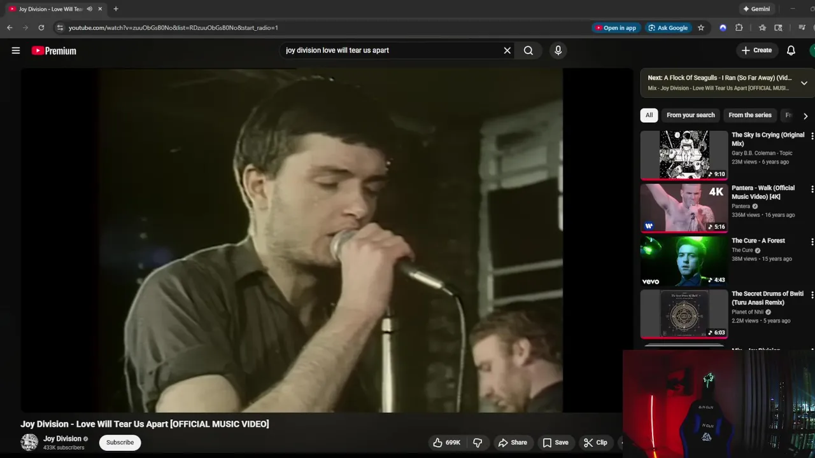The height and width of the screenshot is (458, 815).
Task: Click The Secret Drums of Bwiti title
Action: (767, 298)
